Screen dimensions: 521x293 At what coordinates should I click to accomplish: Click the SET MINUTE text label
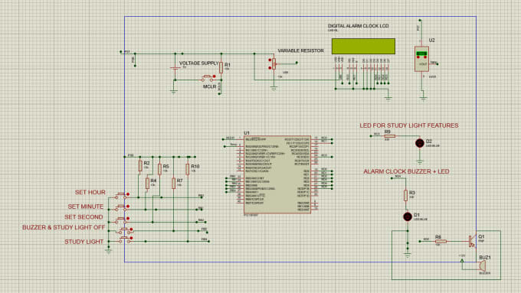[x=86, y=207]
